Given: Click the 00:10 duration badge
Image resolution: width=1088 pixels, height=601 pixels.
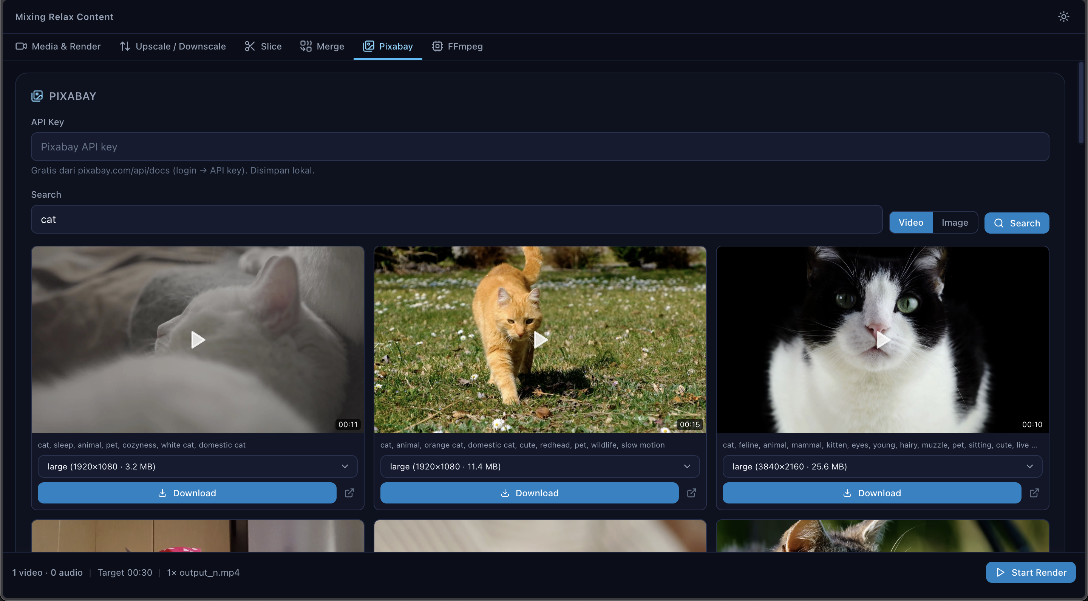Looking at the screenshot, I should pos(1032,424).
